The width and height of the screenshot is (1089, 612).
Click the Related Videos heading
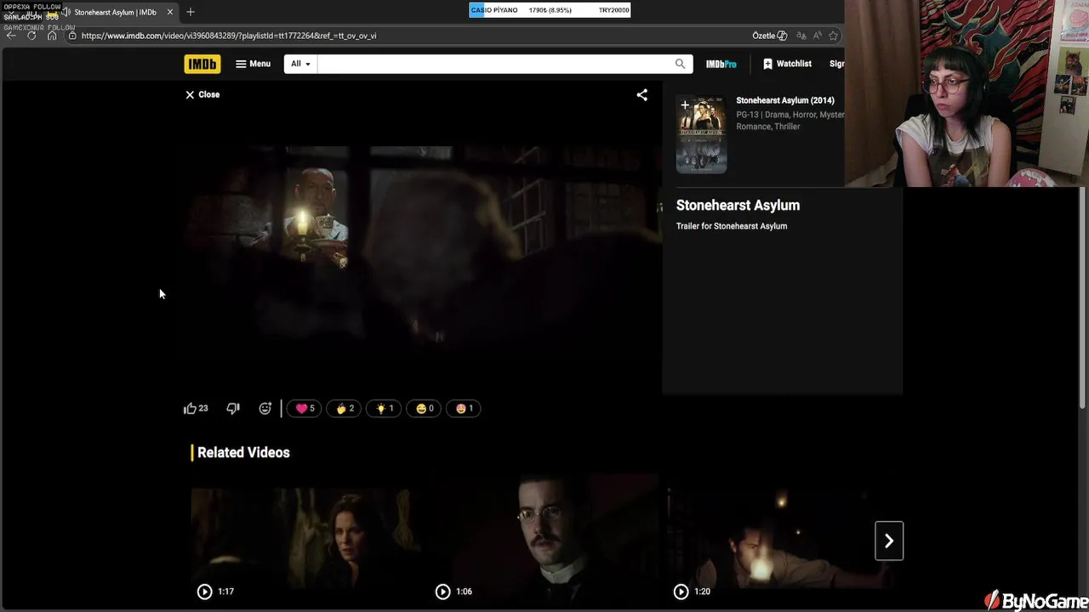point(243,452)
